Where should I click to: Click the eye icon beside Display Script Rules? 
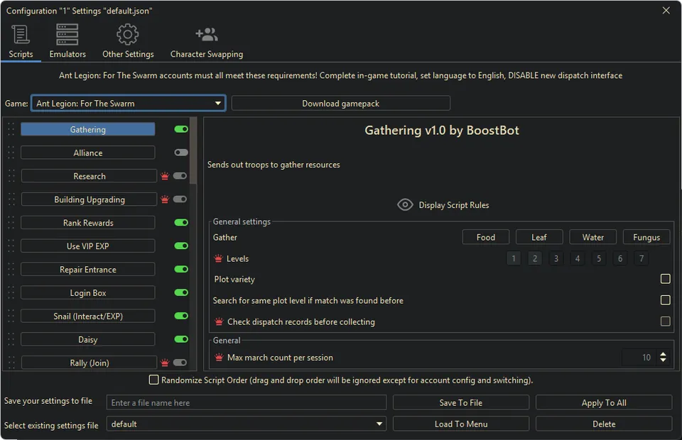click(x=405, y=204)
